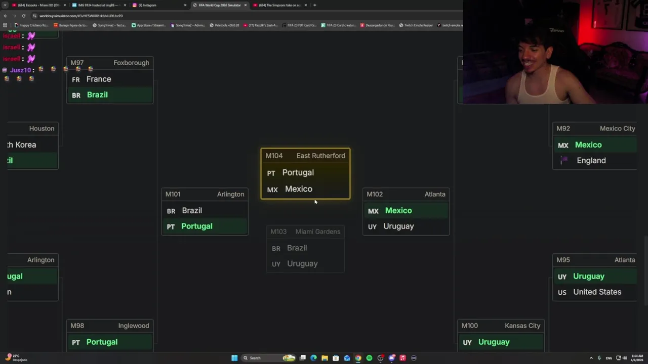The width and height of the screenshot is (648, 364).
Task: Open a new browser tab
Action: [x=314, y=5]
